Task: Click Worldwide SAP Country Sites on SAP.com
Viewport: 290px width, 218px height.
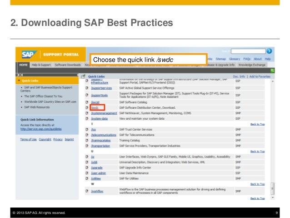Action: 50,101
